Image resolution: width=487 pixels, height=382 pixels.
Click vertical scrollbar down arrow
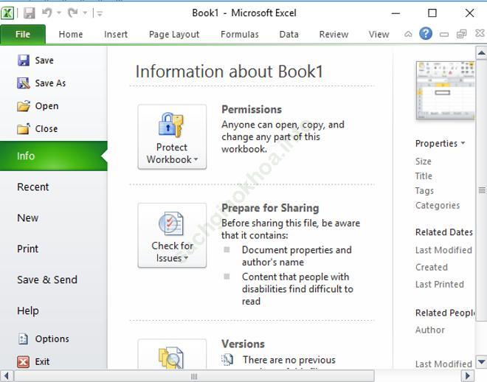point(481,362)
